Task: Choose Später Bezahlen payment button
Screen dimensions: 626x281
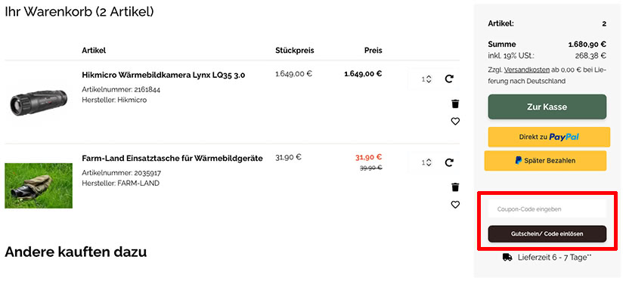Action: click(545, 160)
